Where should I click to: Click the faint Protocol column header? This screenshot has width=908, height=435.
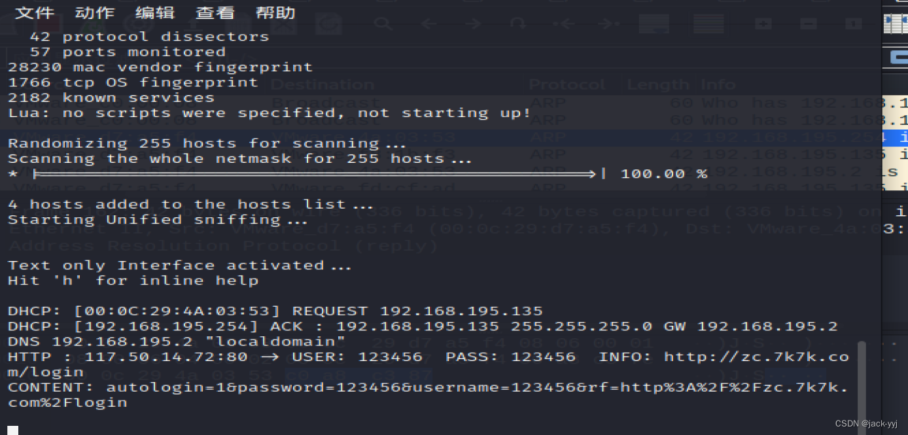click(x=567, y=85)
